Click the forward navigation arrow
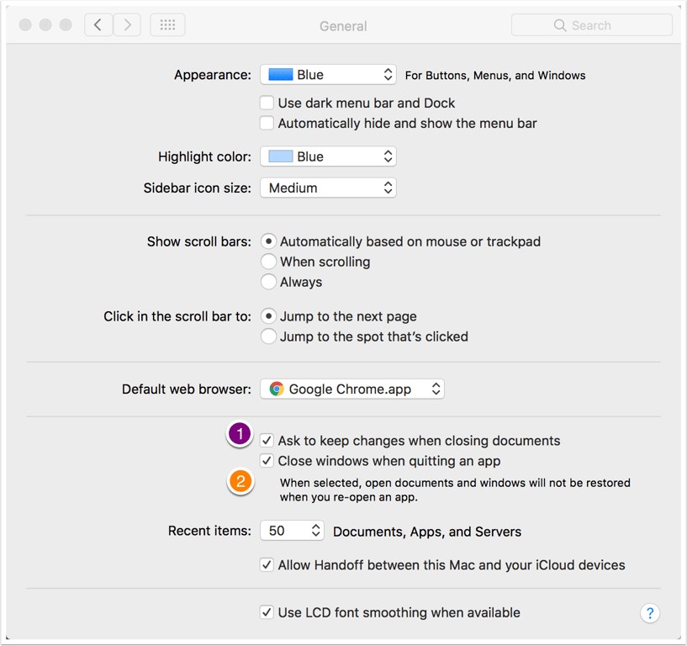The width and height of the screenshot is (687, 646). pyautogui.click(x=127, y=25)
